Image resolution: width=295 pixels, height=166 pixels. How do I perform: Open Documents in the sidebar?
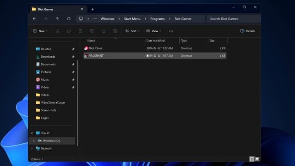click(x=48, y=65)
